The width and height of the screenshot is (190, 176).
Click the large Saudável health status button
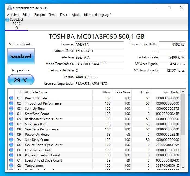pos(21,56)
